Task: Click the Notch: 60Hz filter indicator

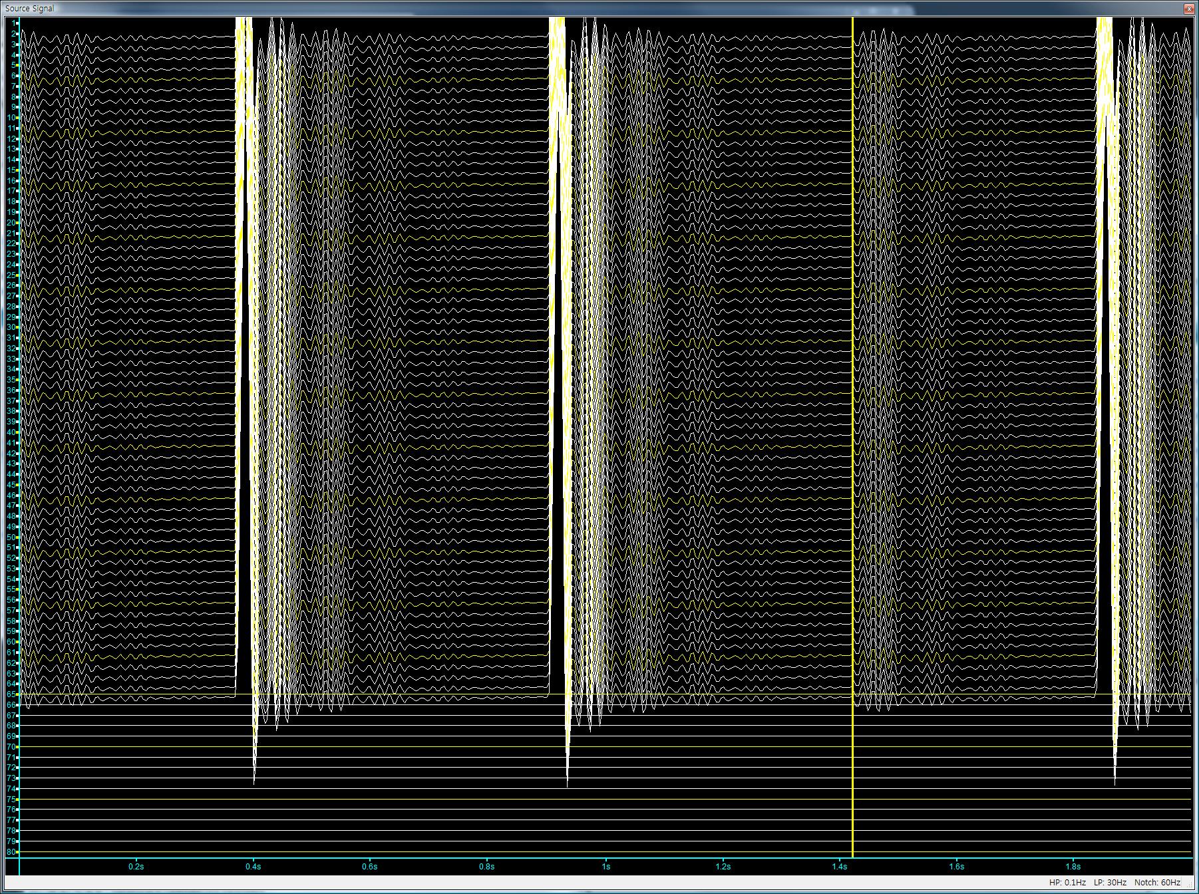Action: tap(1157, 883)
